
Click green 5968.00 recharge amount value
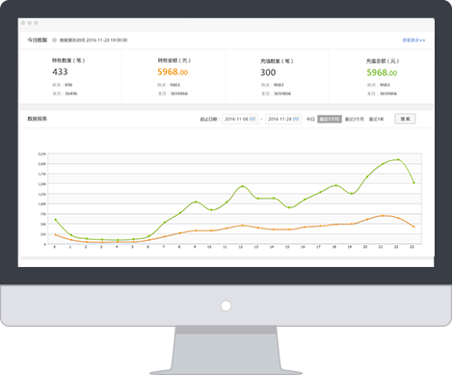[382, 72]
